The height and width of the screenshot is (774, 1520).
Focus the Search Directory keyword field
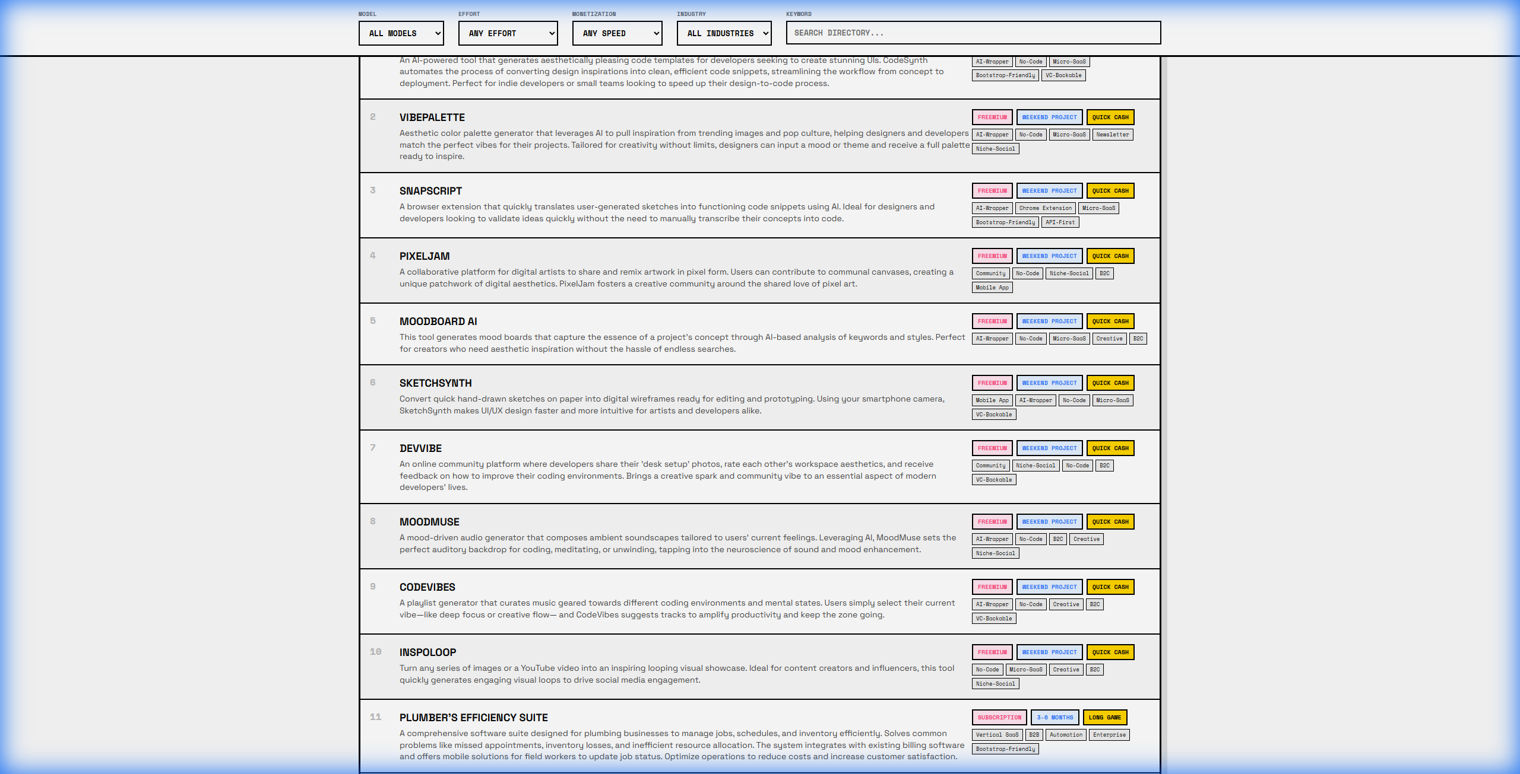point(973,33)
